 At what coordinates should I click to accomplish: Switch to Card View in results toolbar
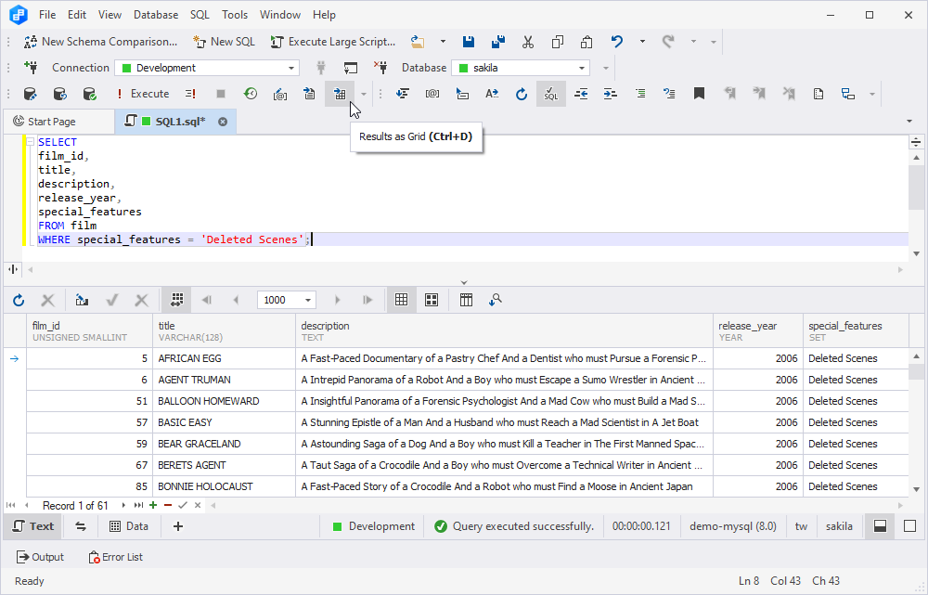coord(432,300)
